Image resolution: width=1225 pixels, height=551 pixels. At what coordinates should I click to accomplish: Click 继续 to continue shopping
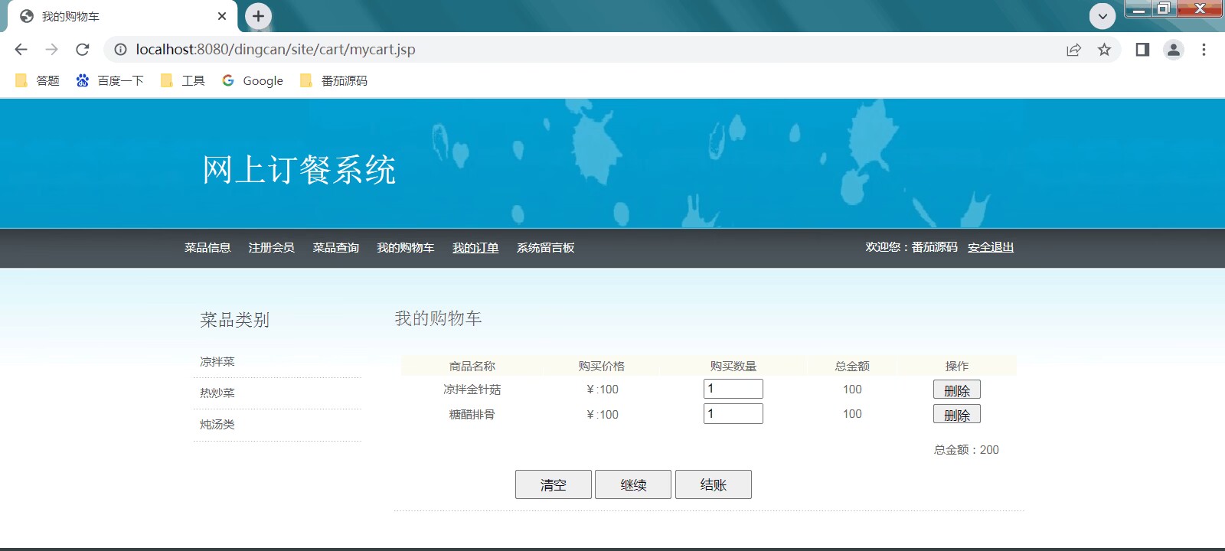[633, 484]
